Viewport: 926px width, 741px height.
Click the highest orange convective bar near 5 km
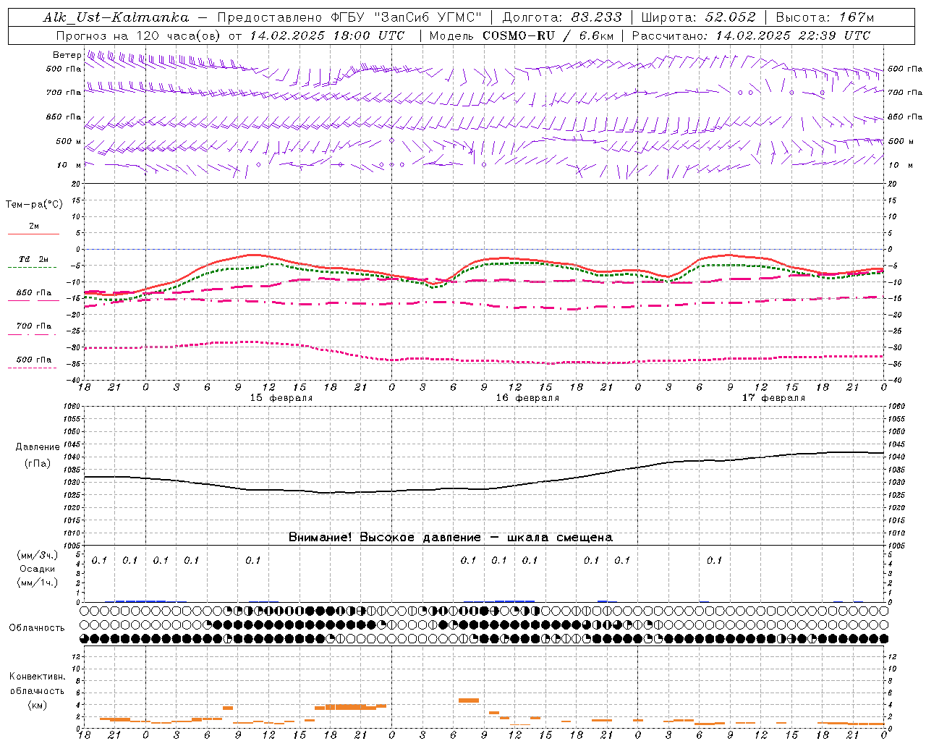pos(469,700)
